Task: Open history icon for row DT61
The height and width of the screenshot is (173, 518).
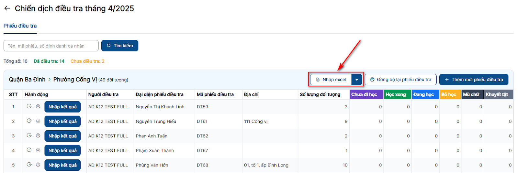Action: click(29, 121)
